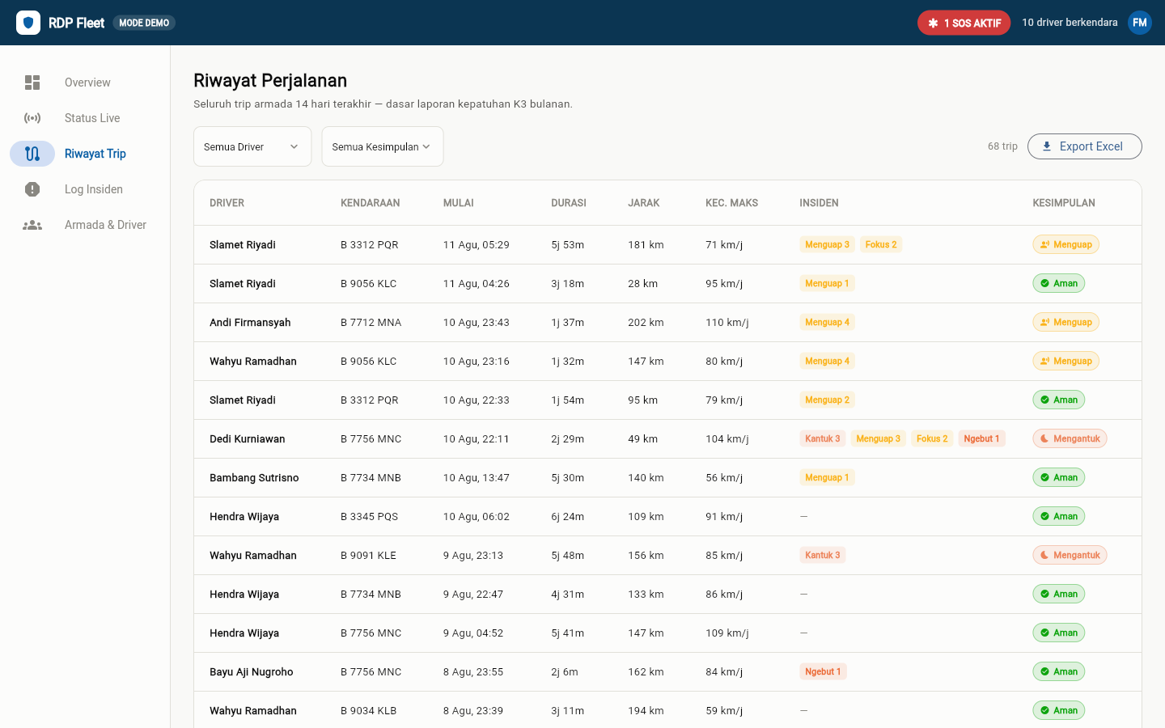The image size is (1165, 728).
Task: Click the Menguap badge for Andi Firmansyah
Action: click(1066, 322)
